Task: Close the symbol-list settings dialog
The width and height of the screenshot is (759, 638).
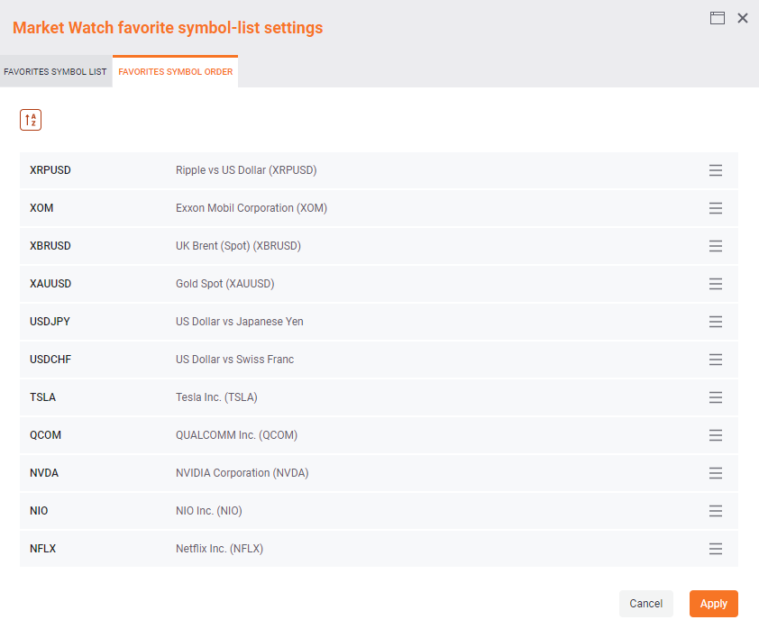Action: 743,18
